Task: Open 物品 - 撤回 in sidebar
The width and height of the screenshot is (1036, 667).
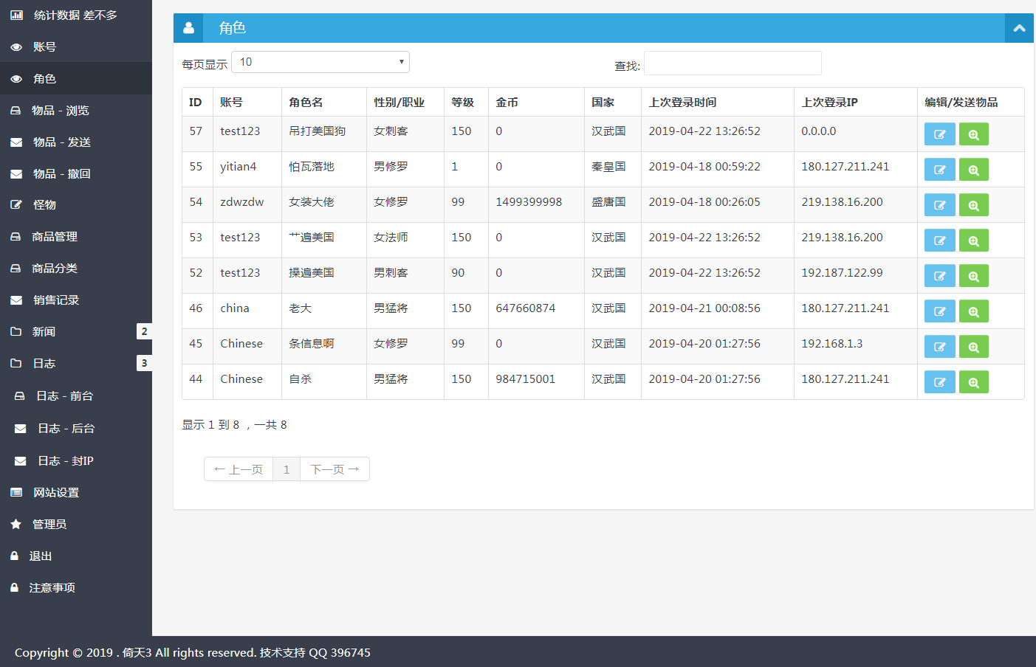Action: [x=75, y=174]
